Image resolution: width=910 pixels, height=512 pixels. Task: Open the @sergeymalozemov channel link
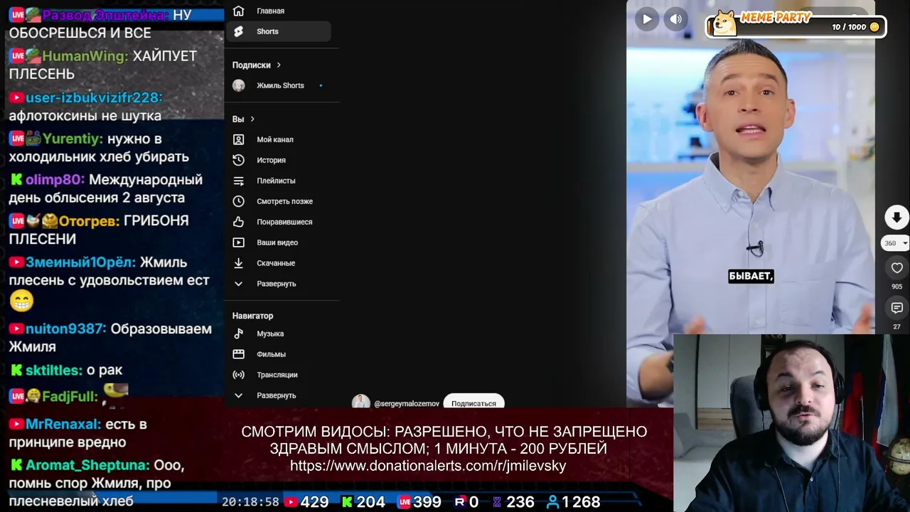407,404
